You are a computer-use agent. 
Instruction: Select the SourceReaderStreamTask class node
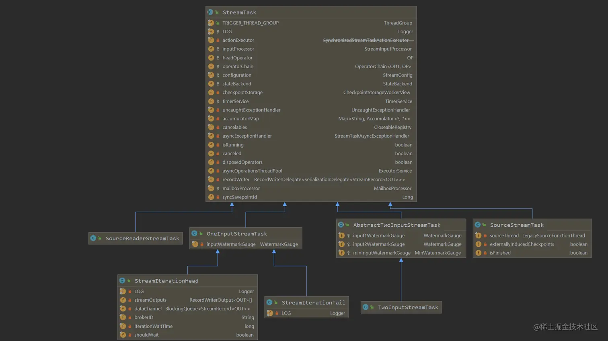[136, 238]
